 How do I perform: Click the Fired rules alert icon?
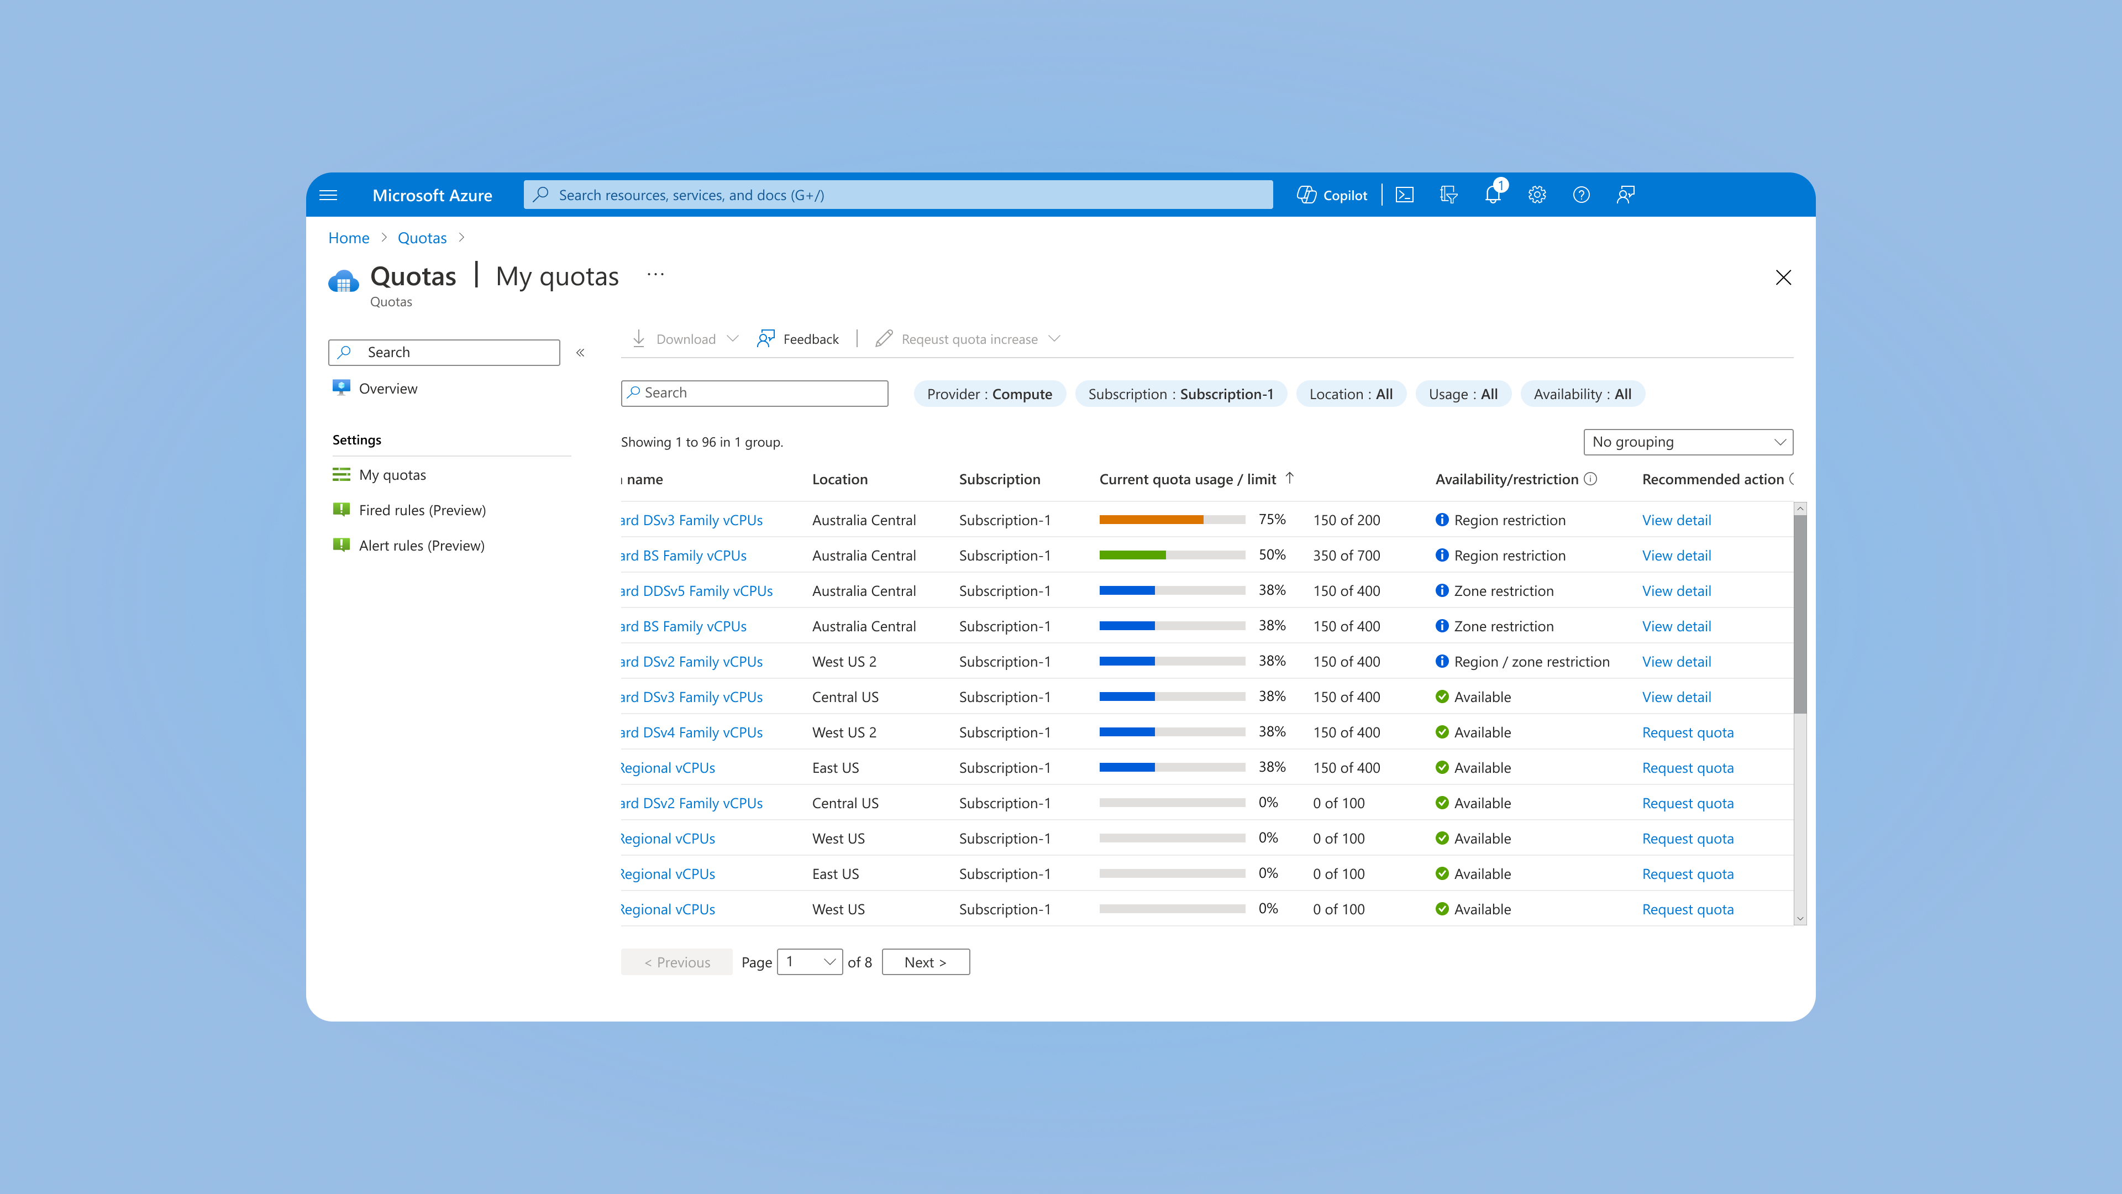coord(341,509)
